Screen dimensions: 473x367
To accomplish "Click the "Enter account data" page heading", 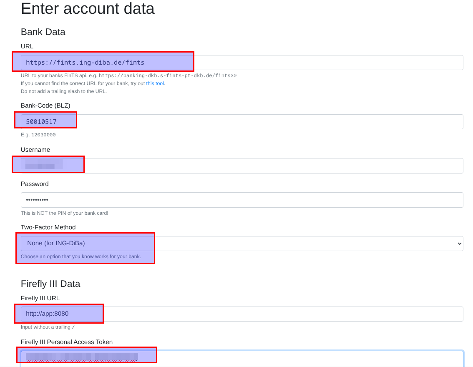I will (x=88, y=9).
